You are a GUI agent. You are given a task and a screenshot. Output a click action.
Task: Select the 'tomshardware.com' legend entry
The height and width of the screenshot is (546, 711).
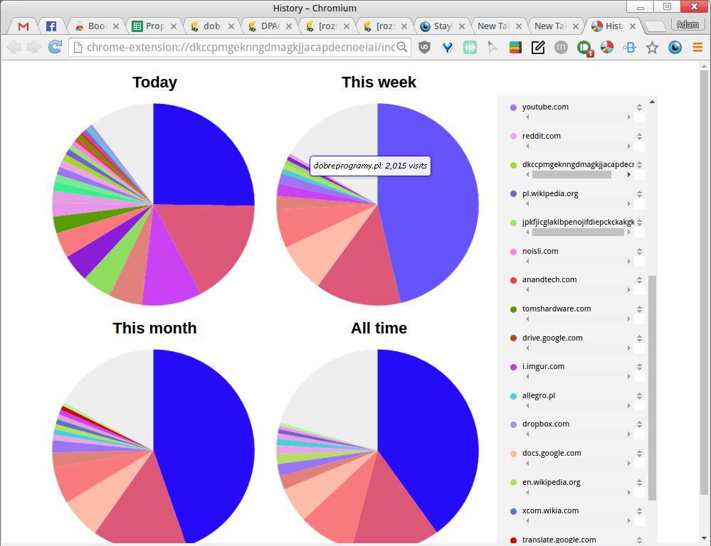click(557, 309)
